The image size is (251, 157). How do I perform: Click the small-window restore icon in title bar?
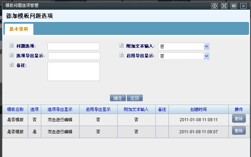point(234,6)
